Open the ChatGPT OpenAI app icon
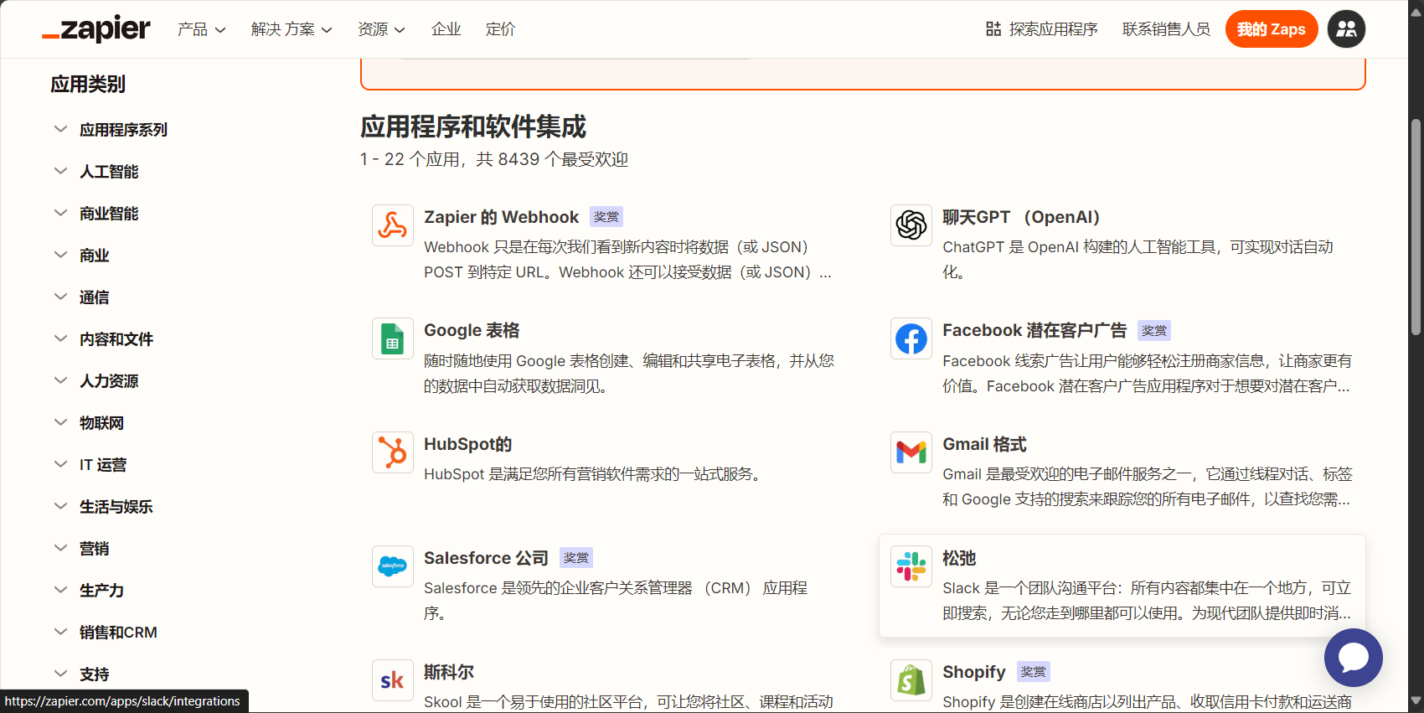The width and height of the screenshot is (1424, 713). 911,225
